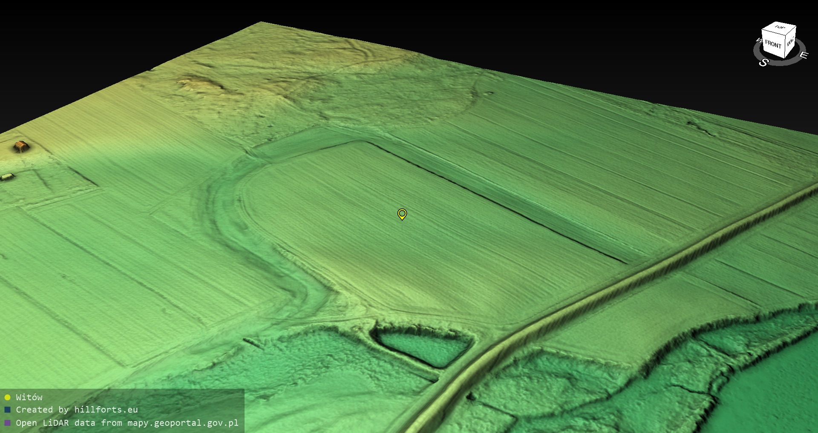Click the E compass letter
The image size is (818, 433).
803,55
